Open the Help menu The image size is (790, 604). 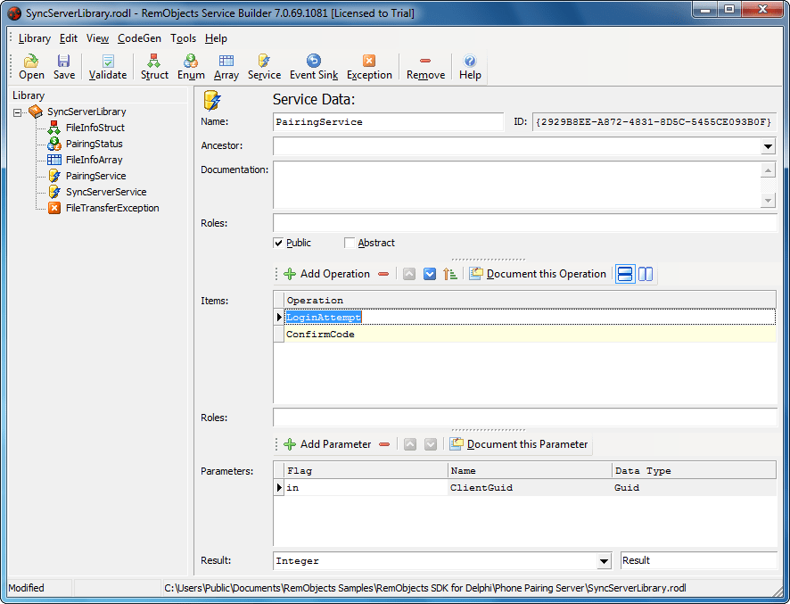pos(216,38)
